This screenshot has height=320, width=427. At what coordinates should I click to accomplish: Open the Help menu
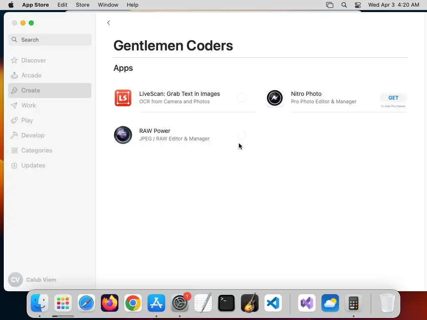click(132, 5)
